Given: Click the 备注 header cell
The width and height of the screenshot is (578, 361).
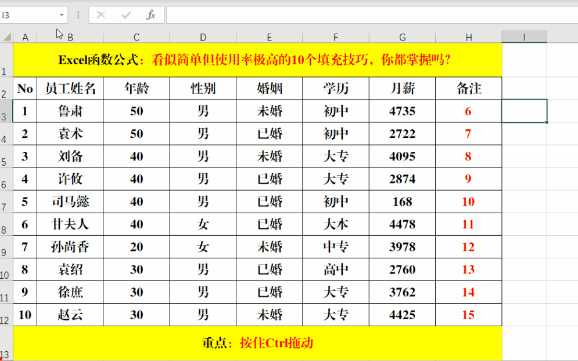Looking at the screenshot, I should pyautogui.click(x=469, y=88).
